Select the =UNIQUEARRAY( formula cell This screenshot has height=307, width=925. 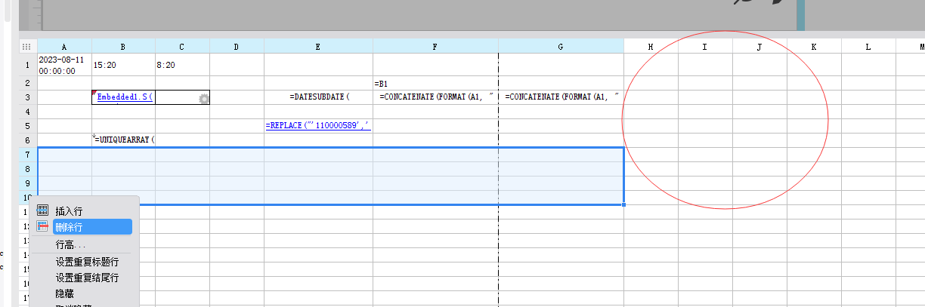pyautogui.click(x=123, y=140)
